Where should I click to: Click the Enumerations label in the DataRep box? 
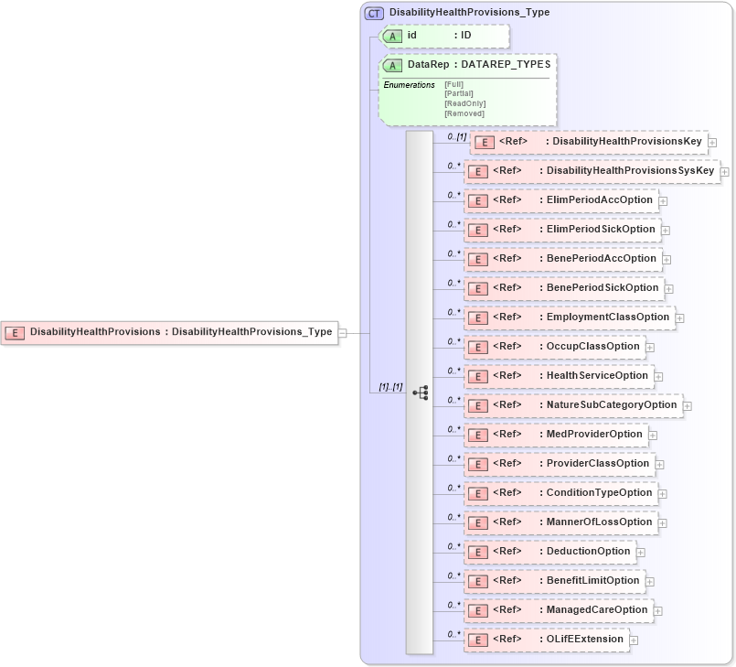click(x=408, y=84)
